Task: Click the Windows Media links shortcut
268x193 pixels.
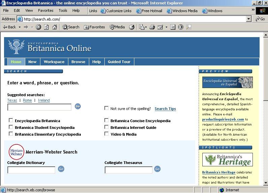Action: point(182,11)
